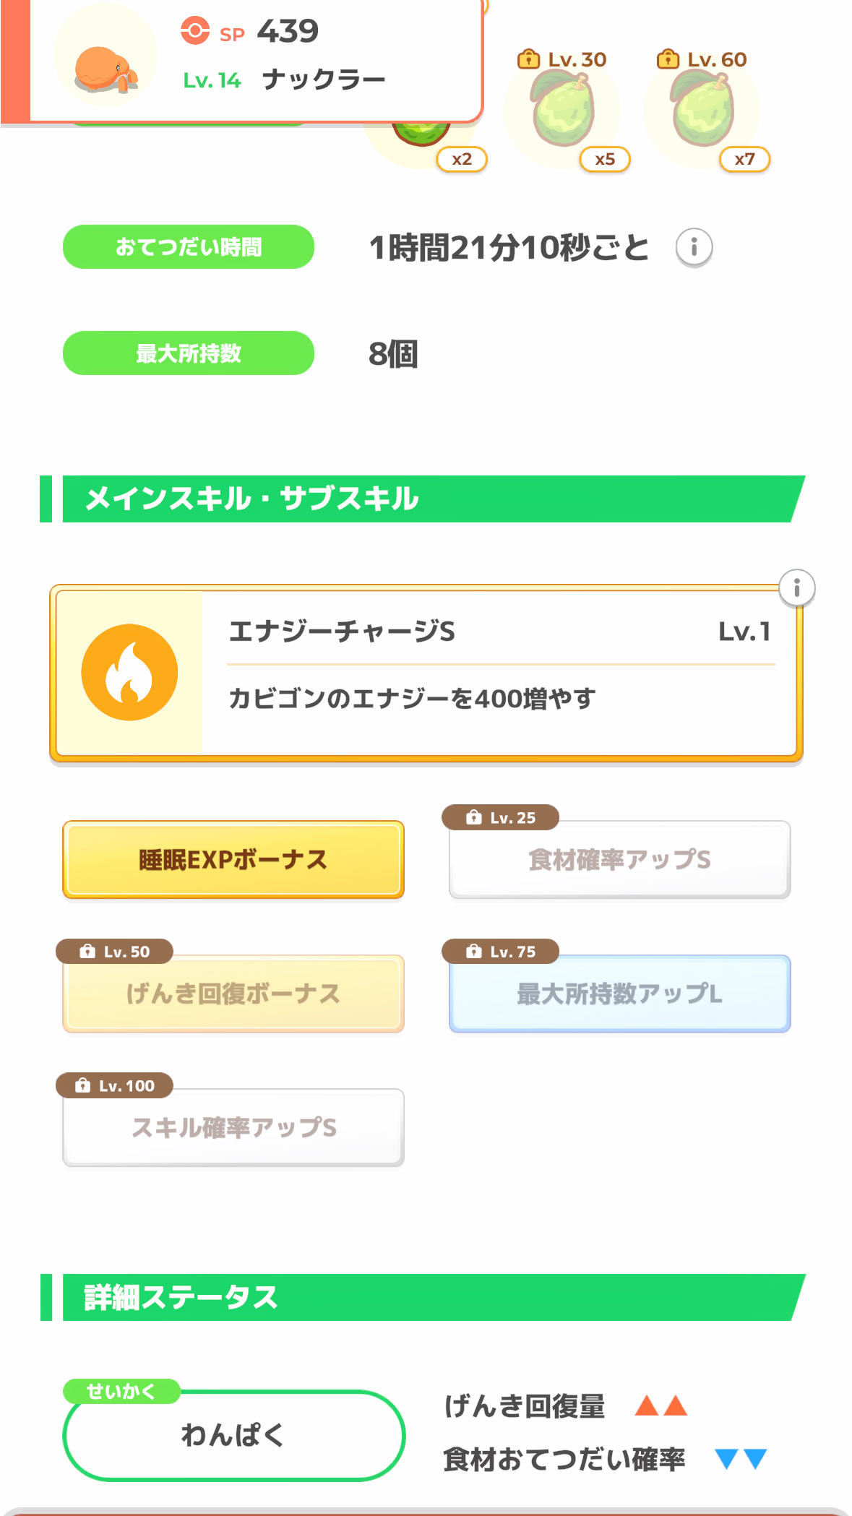The image size is (852, 1516).
Task: Tap the info icon beside おてつだい時間 value
Action: pyautogui.click(x=694, y=247)
